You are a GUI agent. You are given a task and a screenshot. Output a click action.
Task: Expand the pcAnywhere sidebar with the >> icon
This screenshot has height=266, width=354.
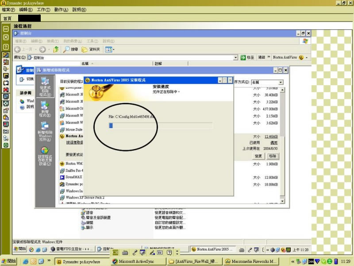click(6, 29)
